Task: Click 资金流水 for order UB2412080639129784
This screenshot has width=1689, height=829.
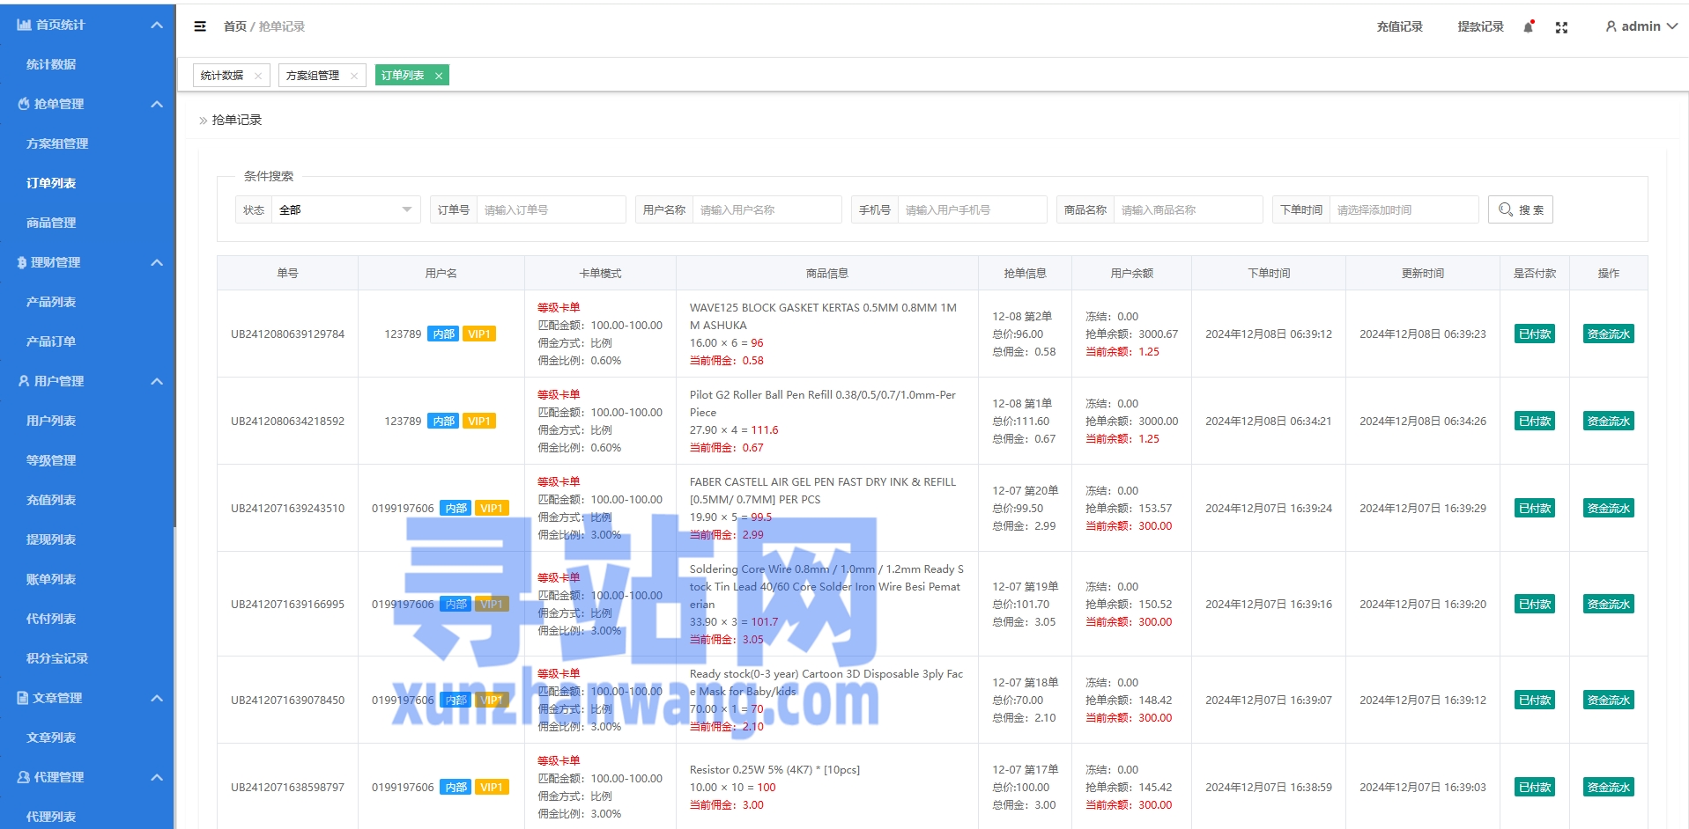Action: pyautogui.click(x=1608, y=334)
